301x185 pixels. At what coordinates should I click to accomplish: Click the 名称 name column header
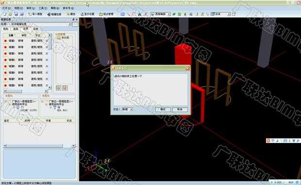[x=11, y=35]
